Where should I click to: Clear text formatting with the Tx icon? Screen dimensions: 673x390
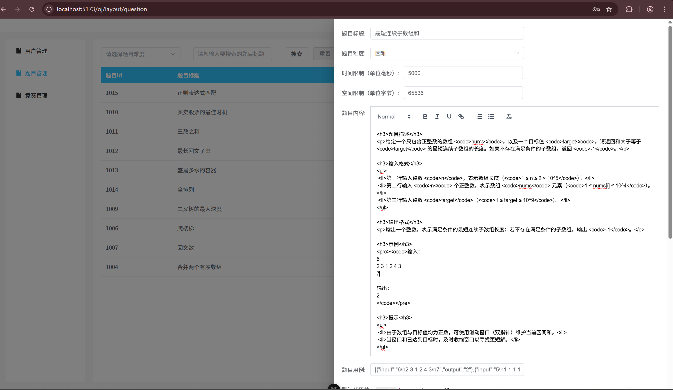508,117
